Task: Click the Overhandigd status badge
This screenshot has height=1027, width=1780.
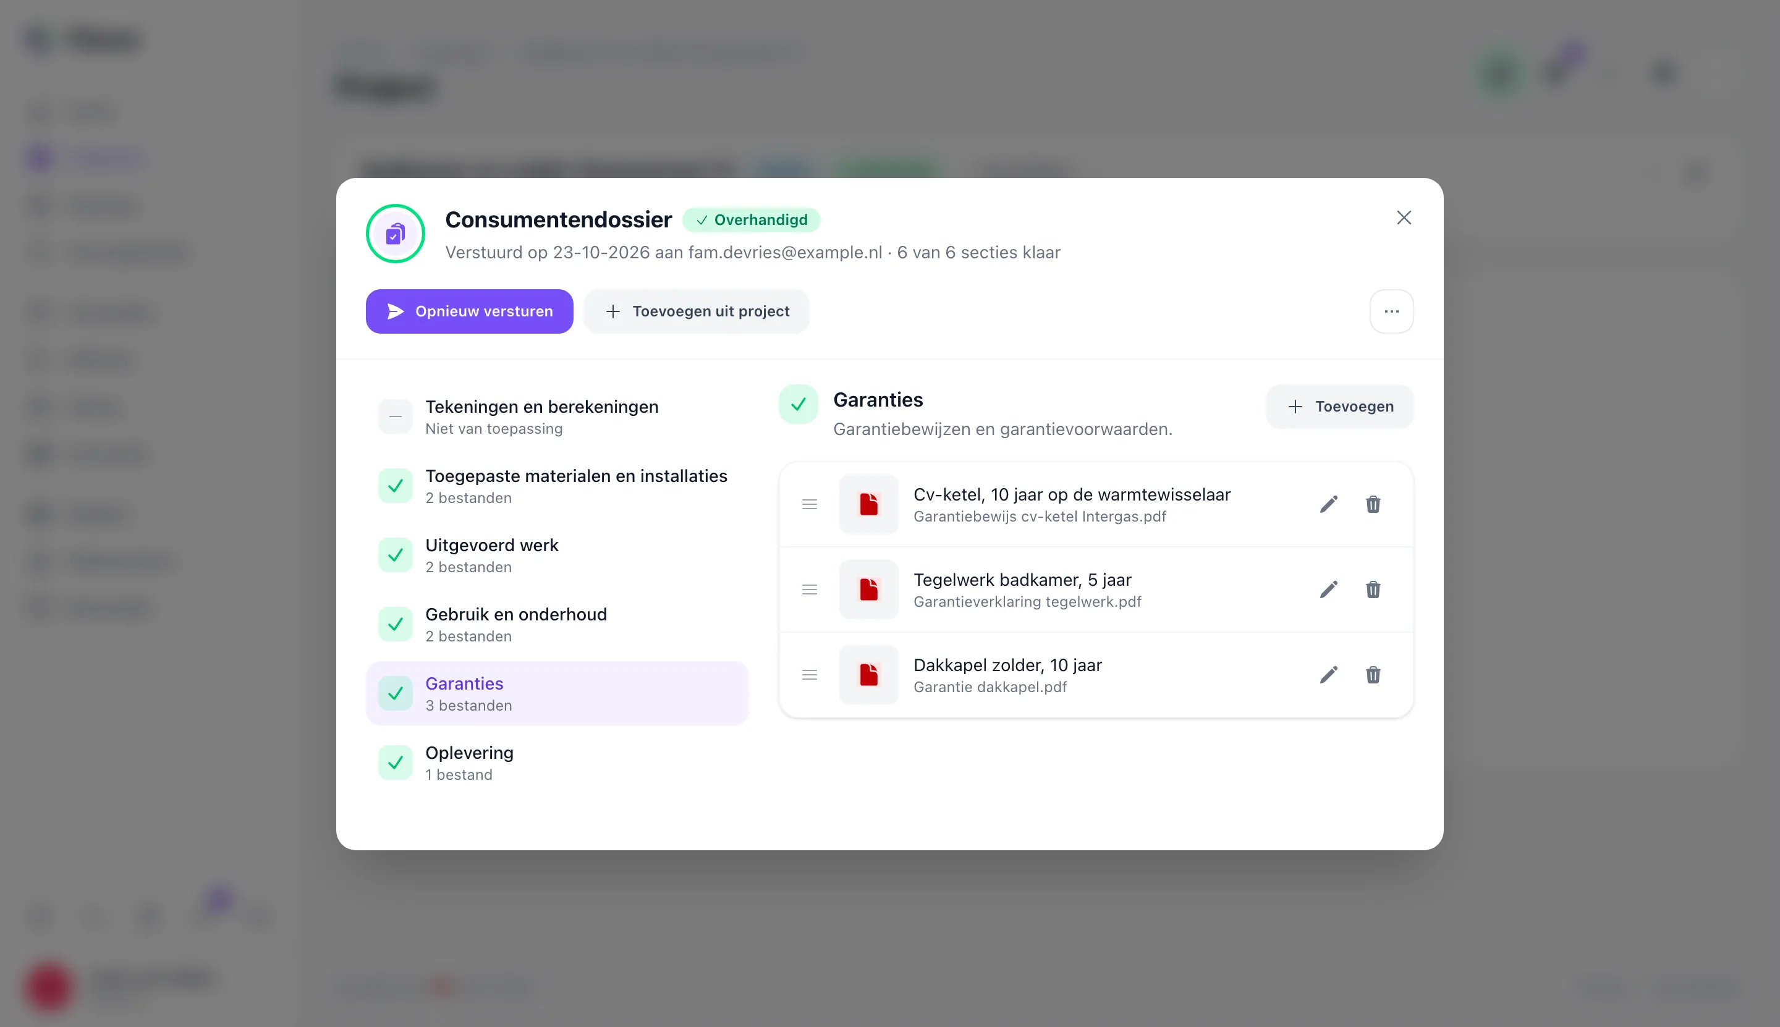Action: [752, 220]
